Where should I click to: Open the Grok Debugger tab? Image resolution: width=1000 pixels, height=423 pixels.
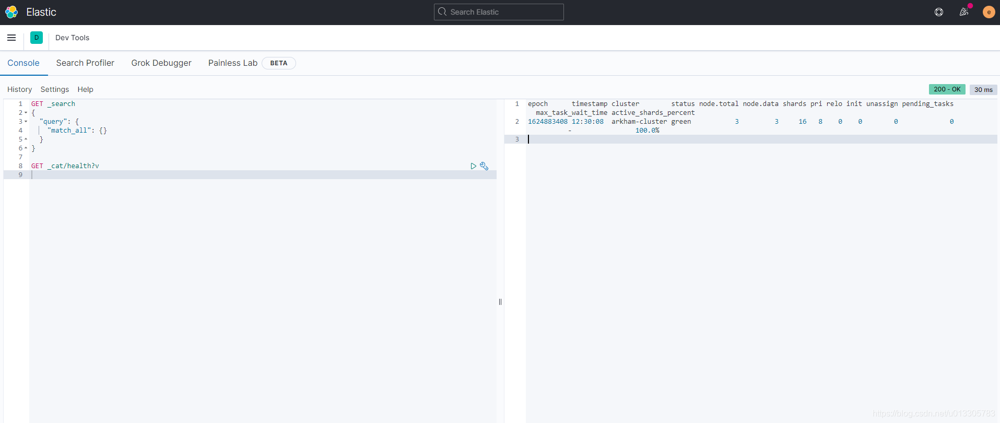pos(161,63)
